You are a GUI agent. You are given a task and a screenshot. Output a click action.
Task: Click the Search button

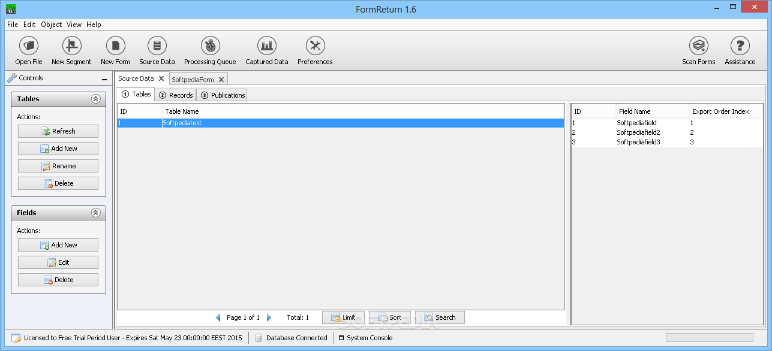(440, 317)
